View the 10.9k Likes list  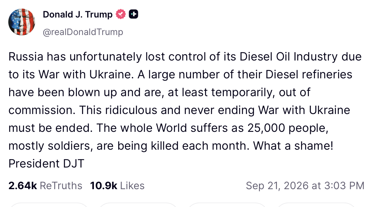pos(117,186)
